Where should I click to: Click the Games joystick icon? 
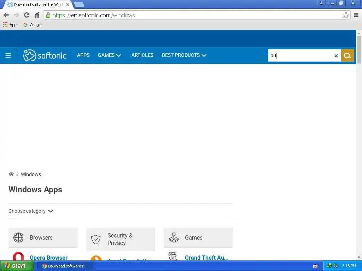point(174,237)
